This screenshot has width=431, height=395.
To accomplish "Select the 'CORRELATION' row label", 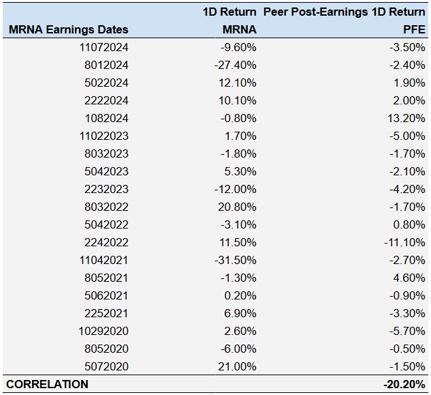I will coord(47,384).
